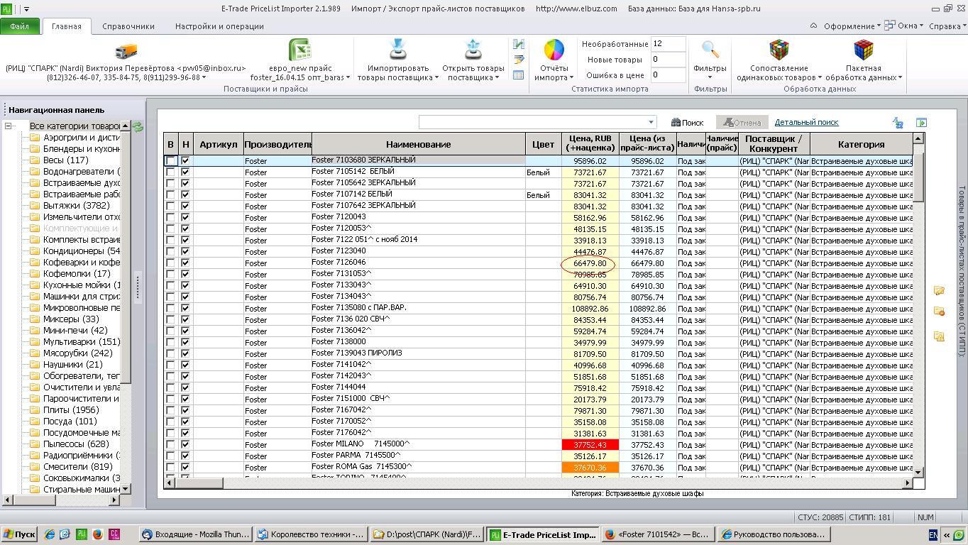Screen dimensions: 968x545
Task: Open the supplier selection dropdown arrow
Action: tap(204, 77)
